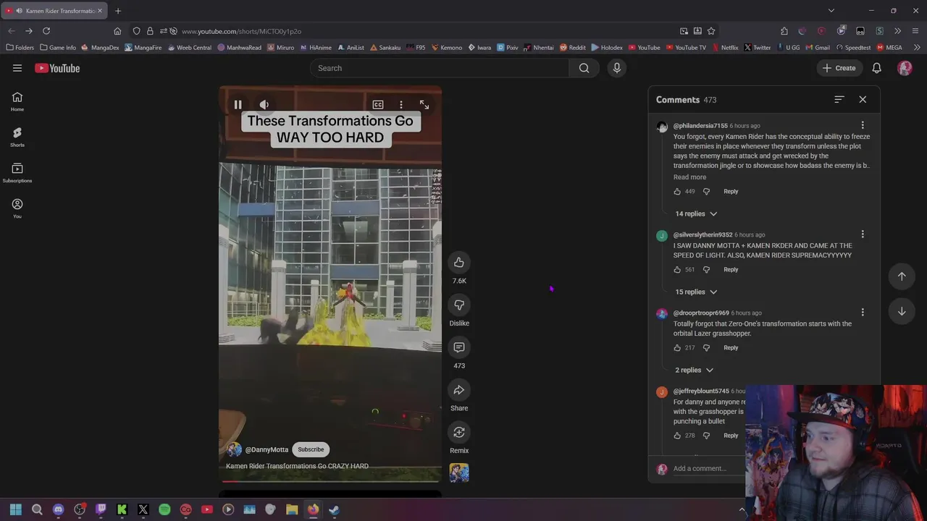927x521 pixels.
Task: Open the Reddit bookmark
Action: pos(572,48)
